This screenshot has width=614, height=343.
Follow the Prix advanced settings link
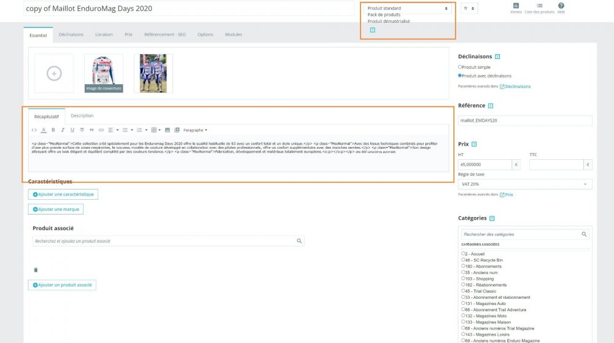tap(507, 195)
